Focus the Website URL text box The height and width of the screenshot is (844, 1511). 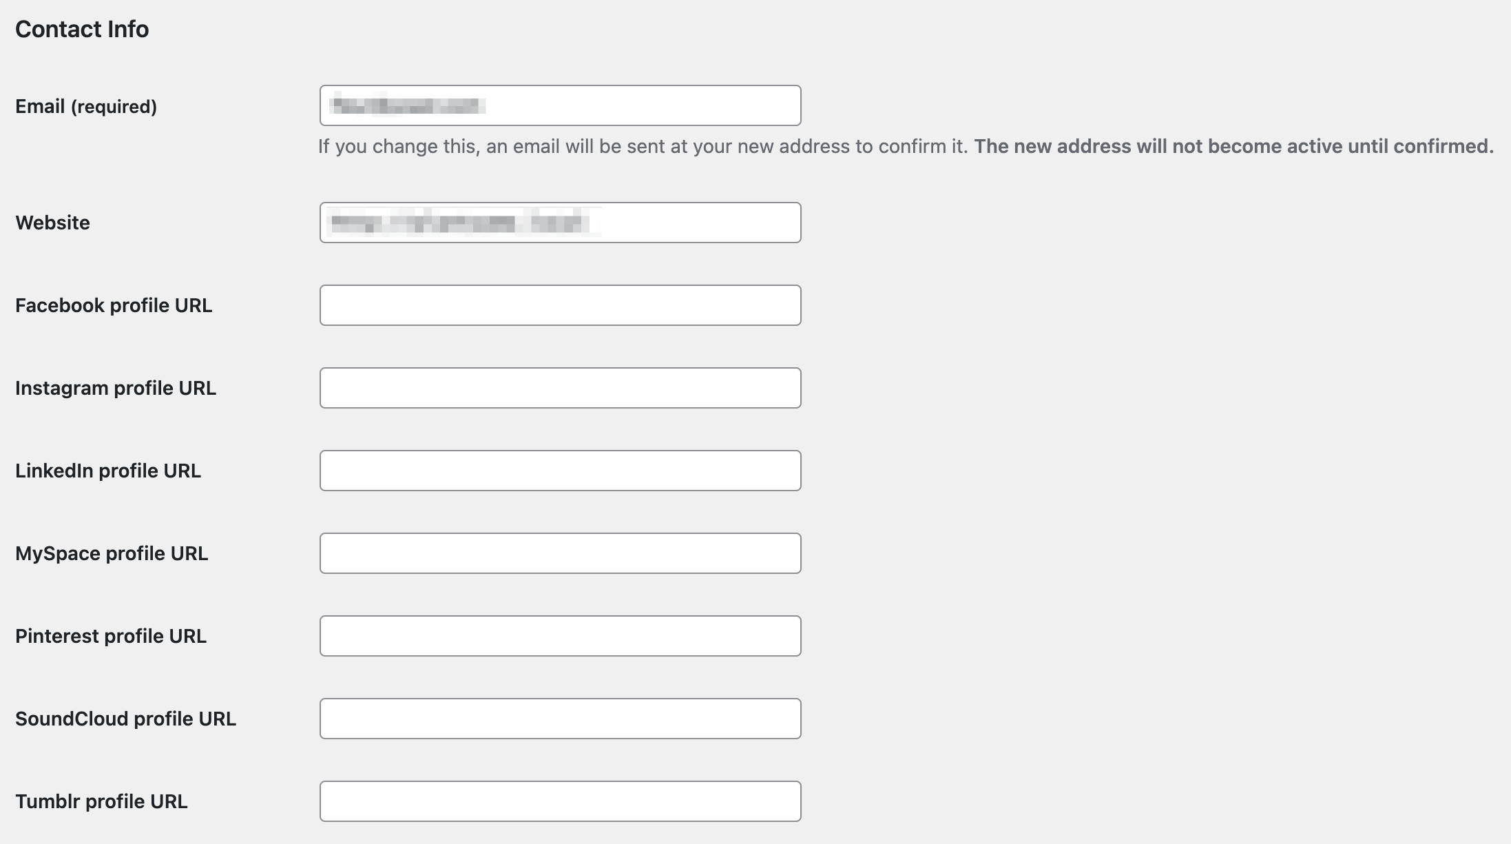[560, 223]
